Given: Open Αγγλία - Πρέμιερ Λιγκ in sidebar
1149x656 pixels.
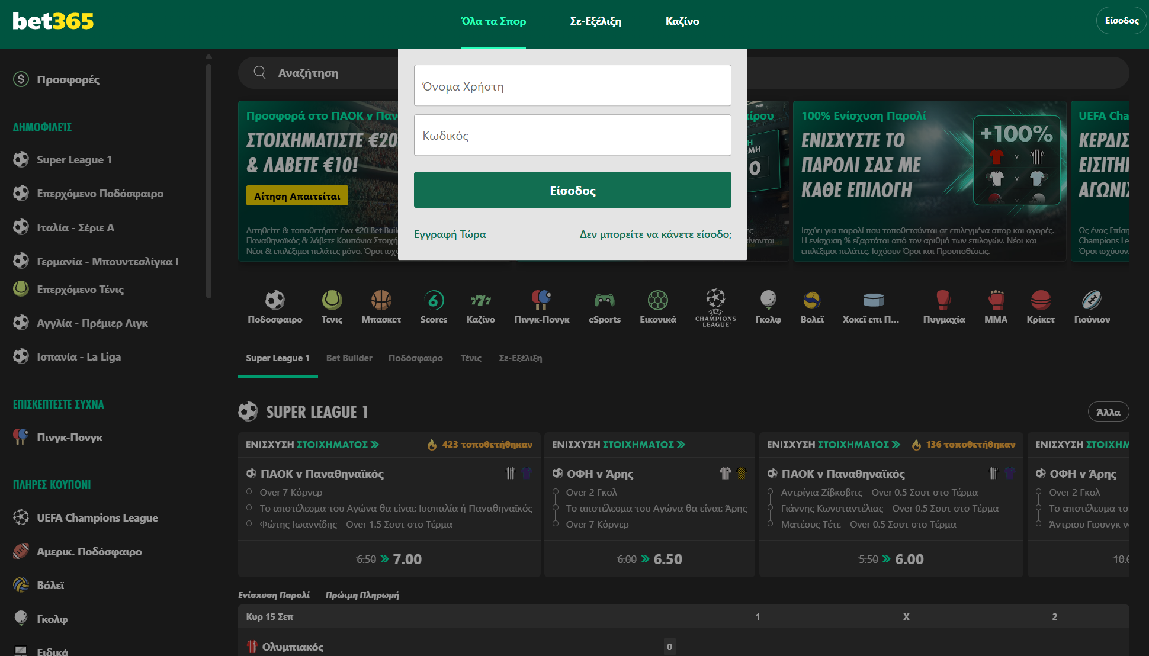Looking at the screenshot, I should coord(92,323).
